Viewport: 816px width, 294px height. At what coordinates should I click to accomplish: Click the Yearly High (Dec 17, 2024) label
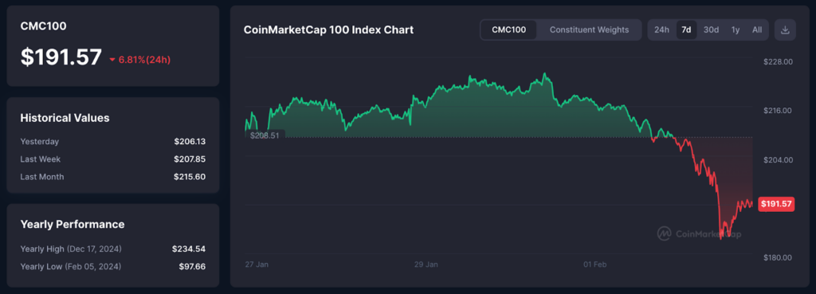(x=71, y=249)
